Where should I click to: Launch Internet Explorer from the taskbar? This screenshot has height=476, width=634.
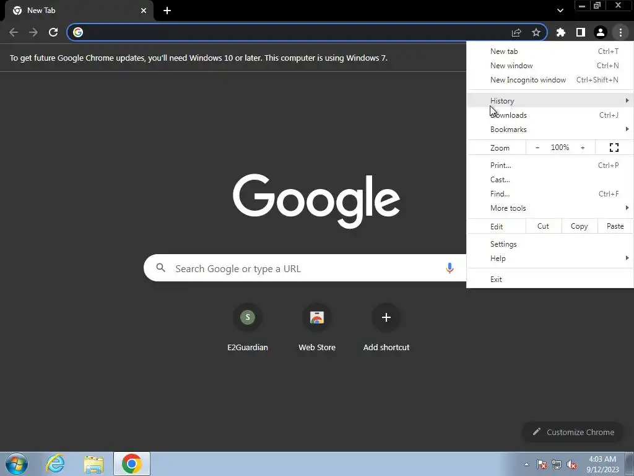pos(55,464)
